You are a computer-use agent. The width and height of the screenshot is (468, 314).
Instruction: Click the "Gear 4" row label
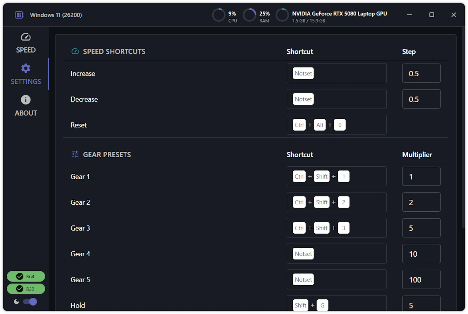tap(80, 254)
